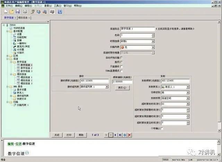Delete record with the red X icon
Viewport: 222px width, 162px height.
[129, 135]
